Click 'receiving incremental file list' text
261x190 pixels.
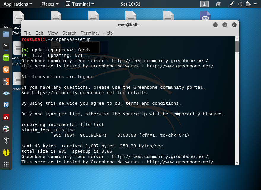(63, 125)
